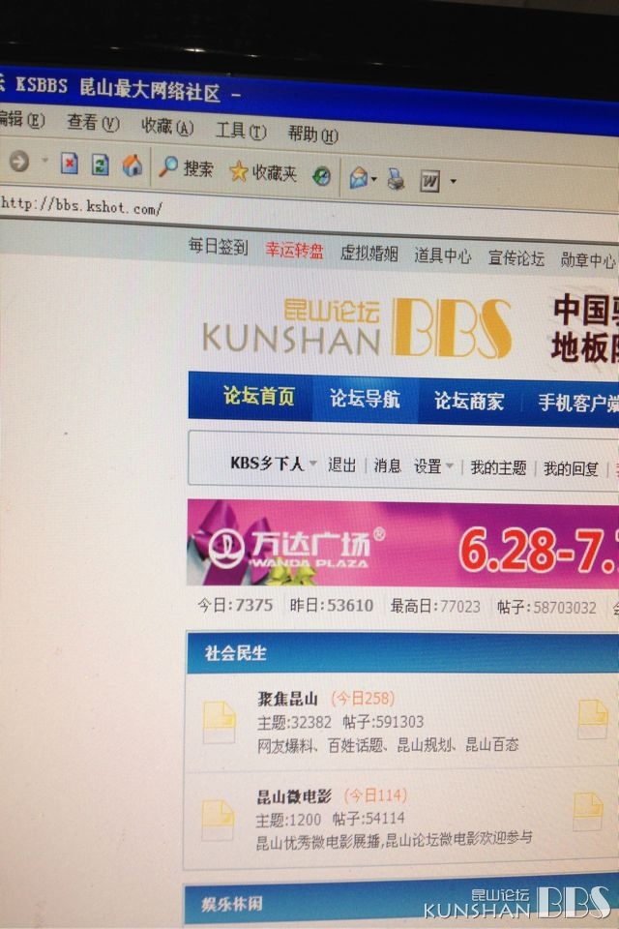Open the 工具(T) menu
This screenshot has height=929, width=619.
pos(241,131)
